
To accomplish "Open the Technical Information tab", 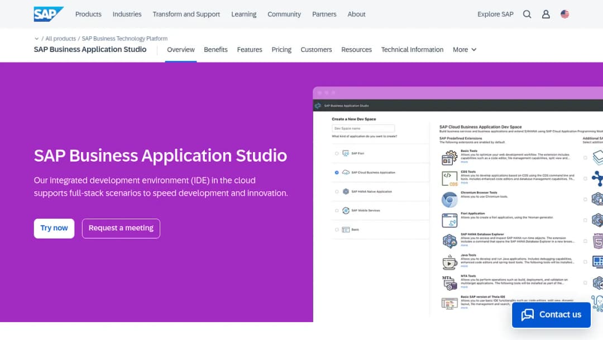I will pyautogui.click(x=412, y=50).
